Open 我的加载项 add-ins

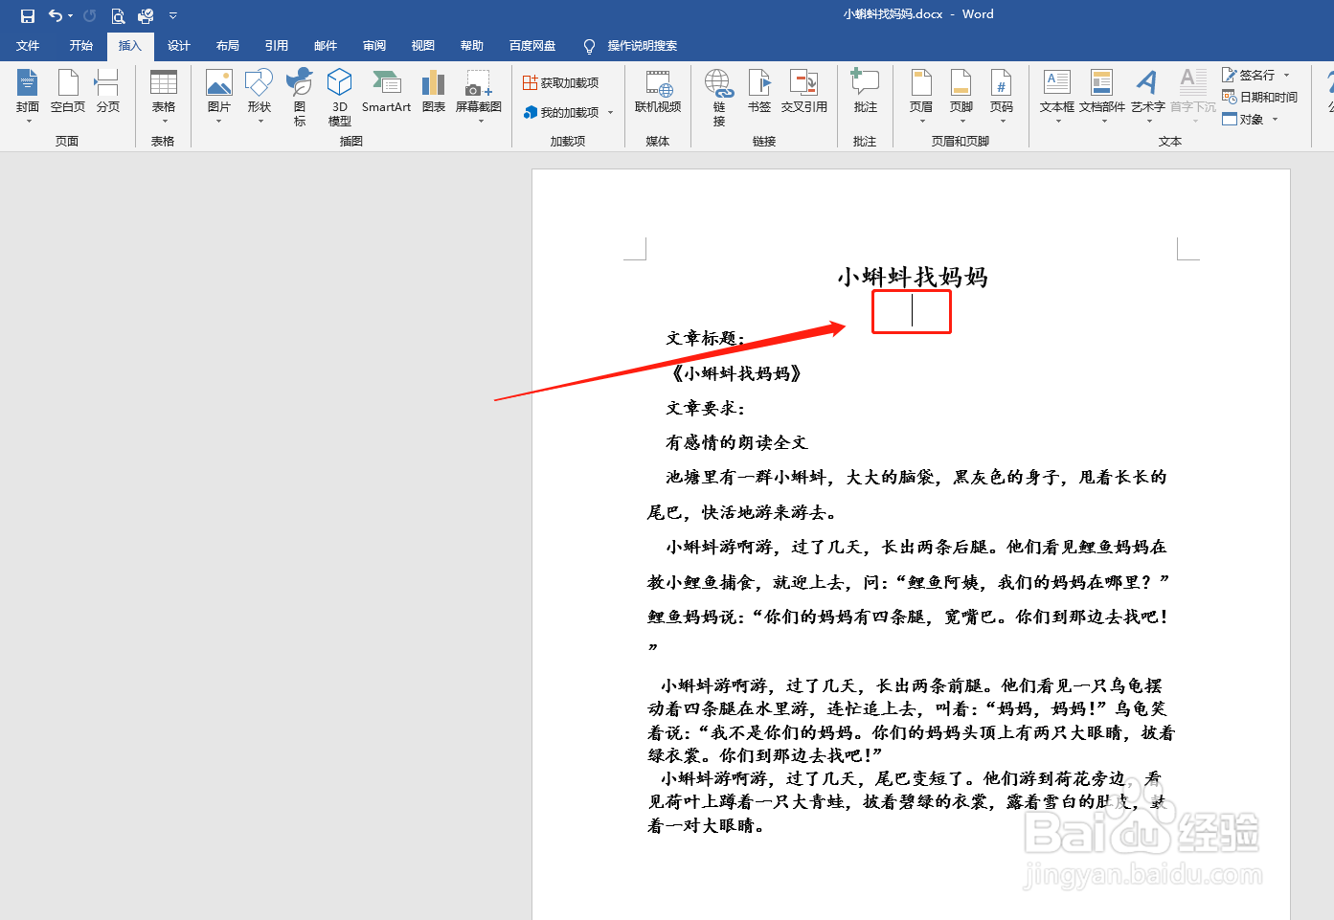point(561,112)
